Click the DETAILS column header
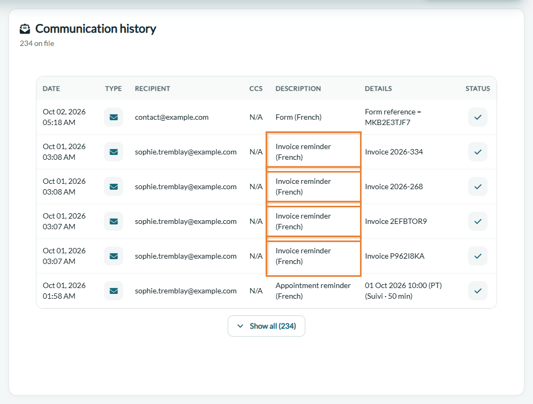Image resolution: width=533 pixels, height=404 pixels. tap(378, 89)
